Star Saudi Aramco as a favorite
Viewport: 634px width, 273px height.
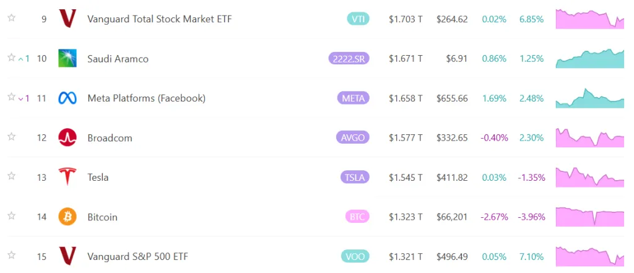click(11, 58)
